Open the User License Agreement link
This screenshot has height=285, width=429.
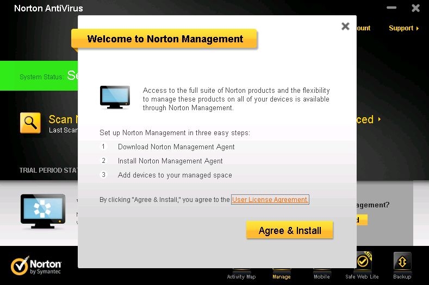click(270, 199)
